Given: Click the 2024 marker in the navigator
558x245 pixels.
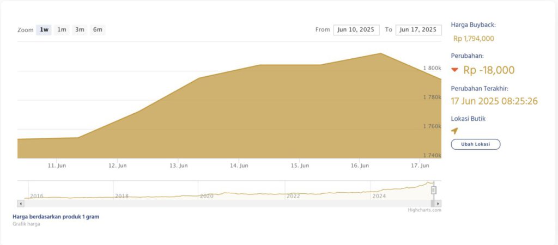Looking at the screenshot, I should pos(378,195).
